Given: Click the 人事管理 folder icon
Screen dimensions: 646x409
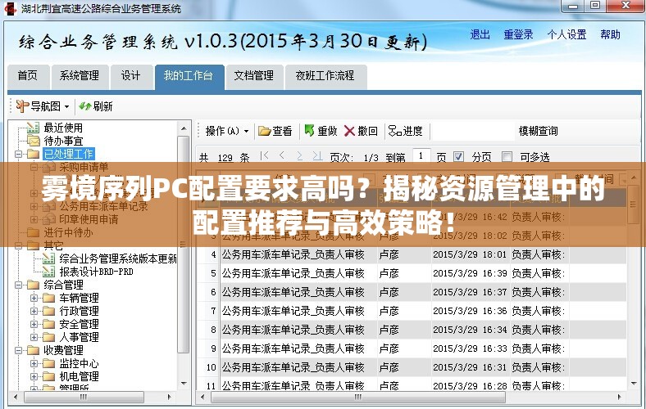Looking at the screenshot, I should 49,337.
